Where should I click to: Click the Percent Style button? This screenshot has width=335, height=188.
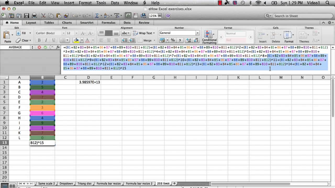pyautogui.click(x=173, y=40)
